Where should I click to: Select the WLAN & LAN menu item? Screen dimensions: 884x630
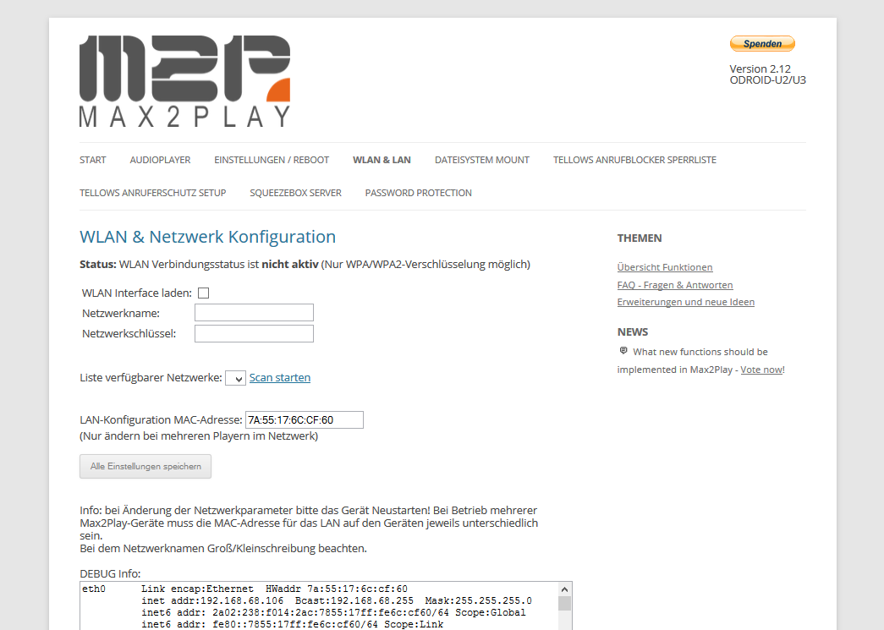(x=382, y=160)
